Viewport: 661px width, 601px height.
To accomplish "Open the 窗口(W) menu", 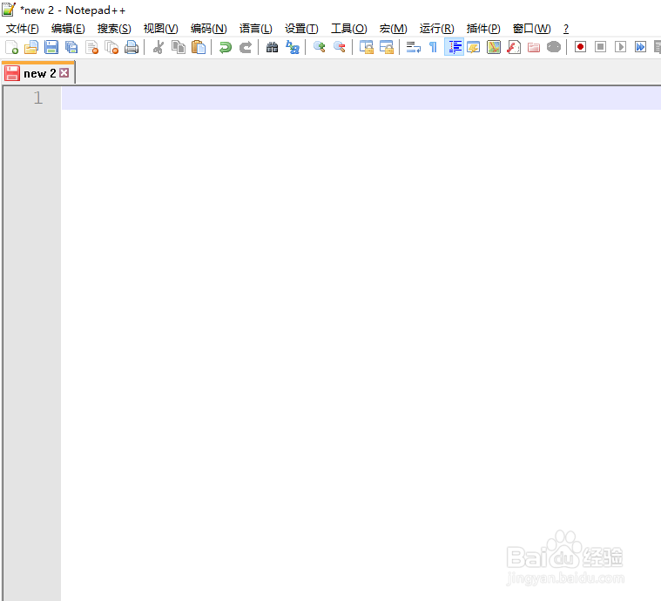I will [x=531, y=28].
